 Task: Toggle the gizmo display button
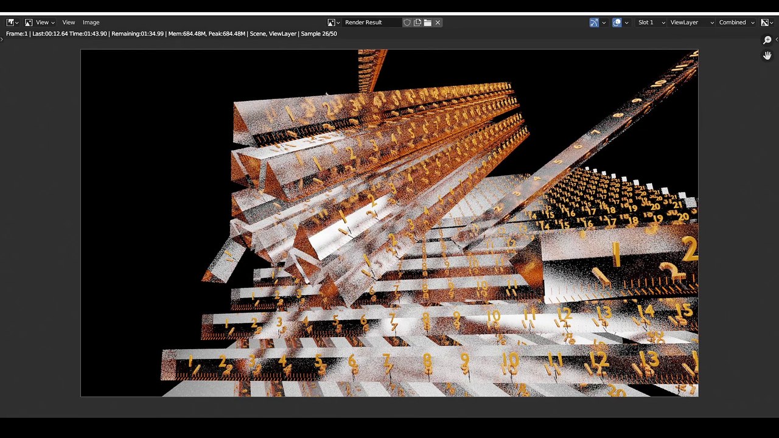click(x=594, y=23)
